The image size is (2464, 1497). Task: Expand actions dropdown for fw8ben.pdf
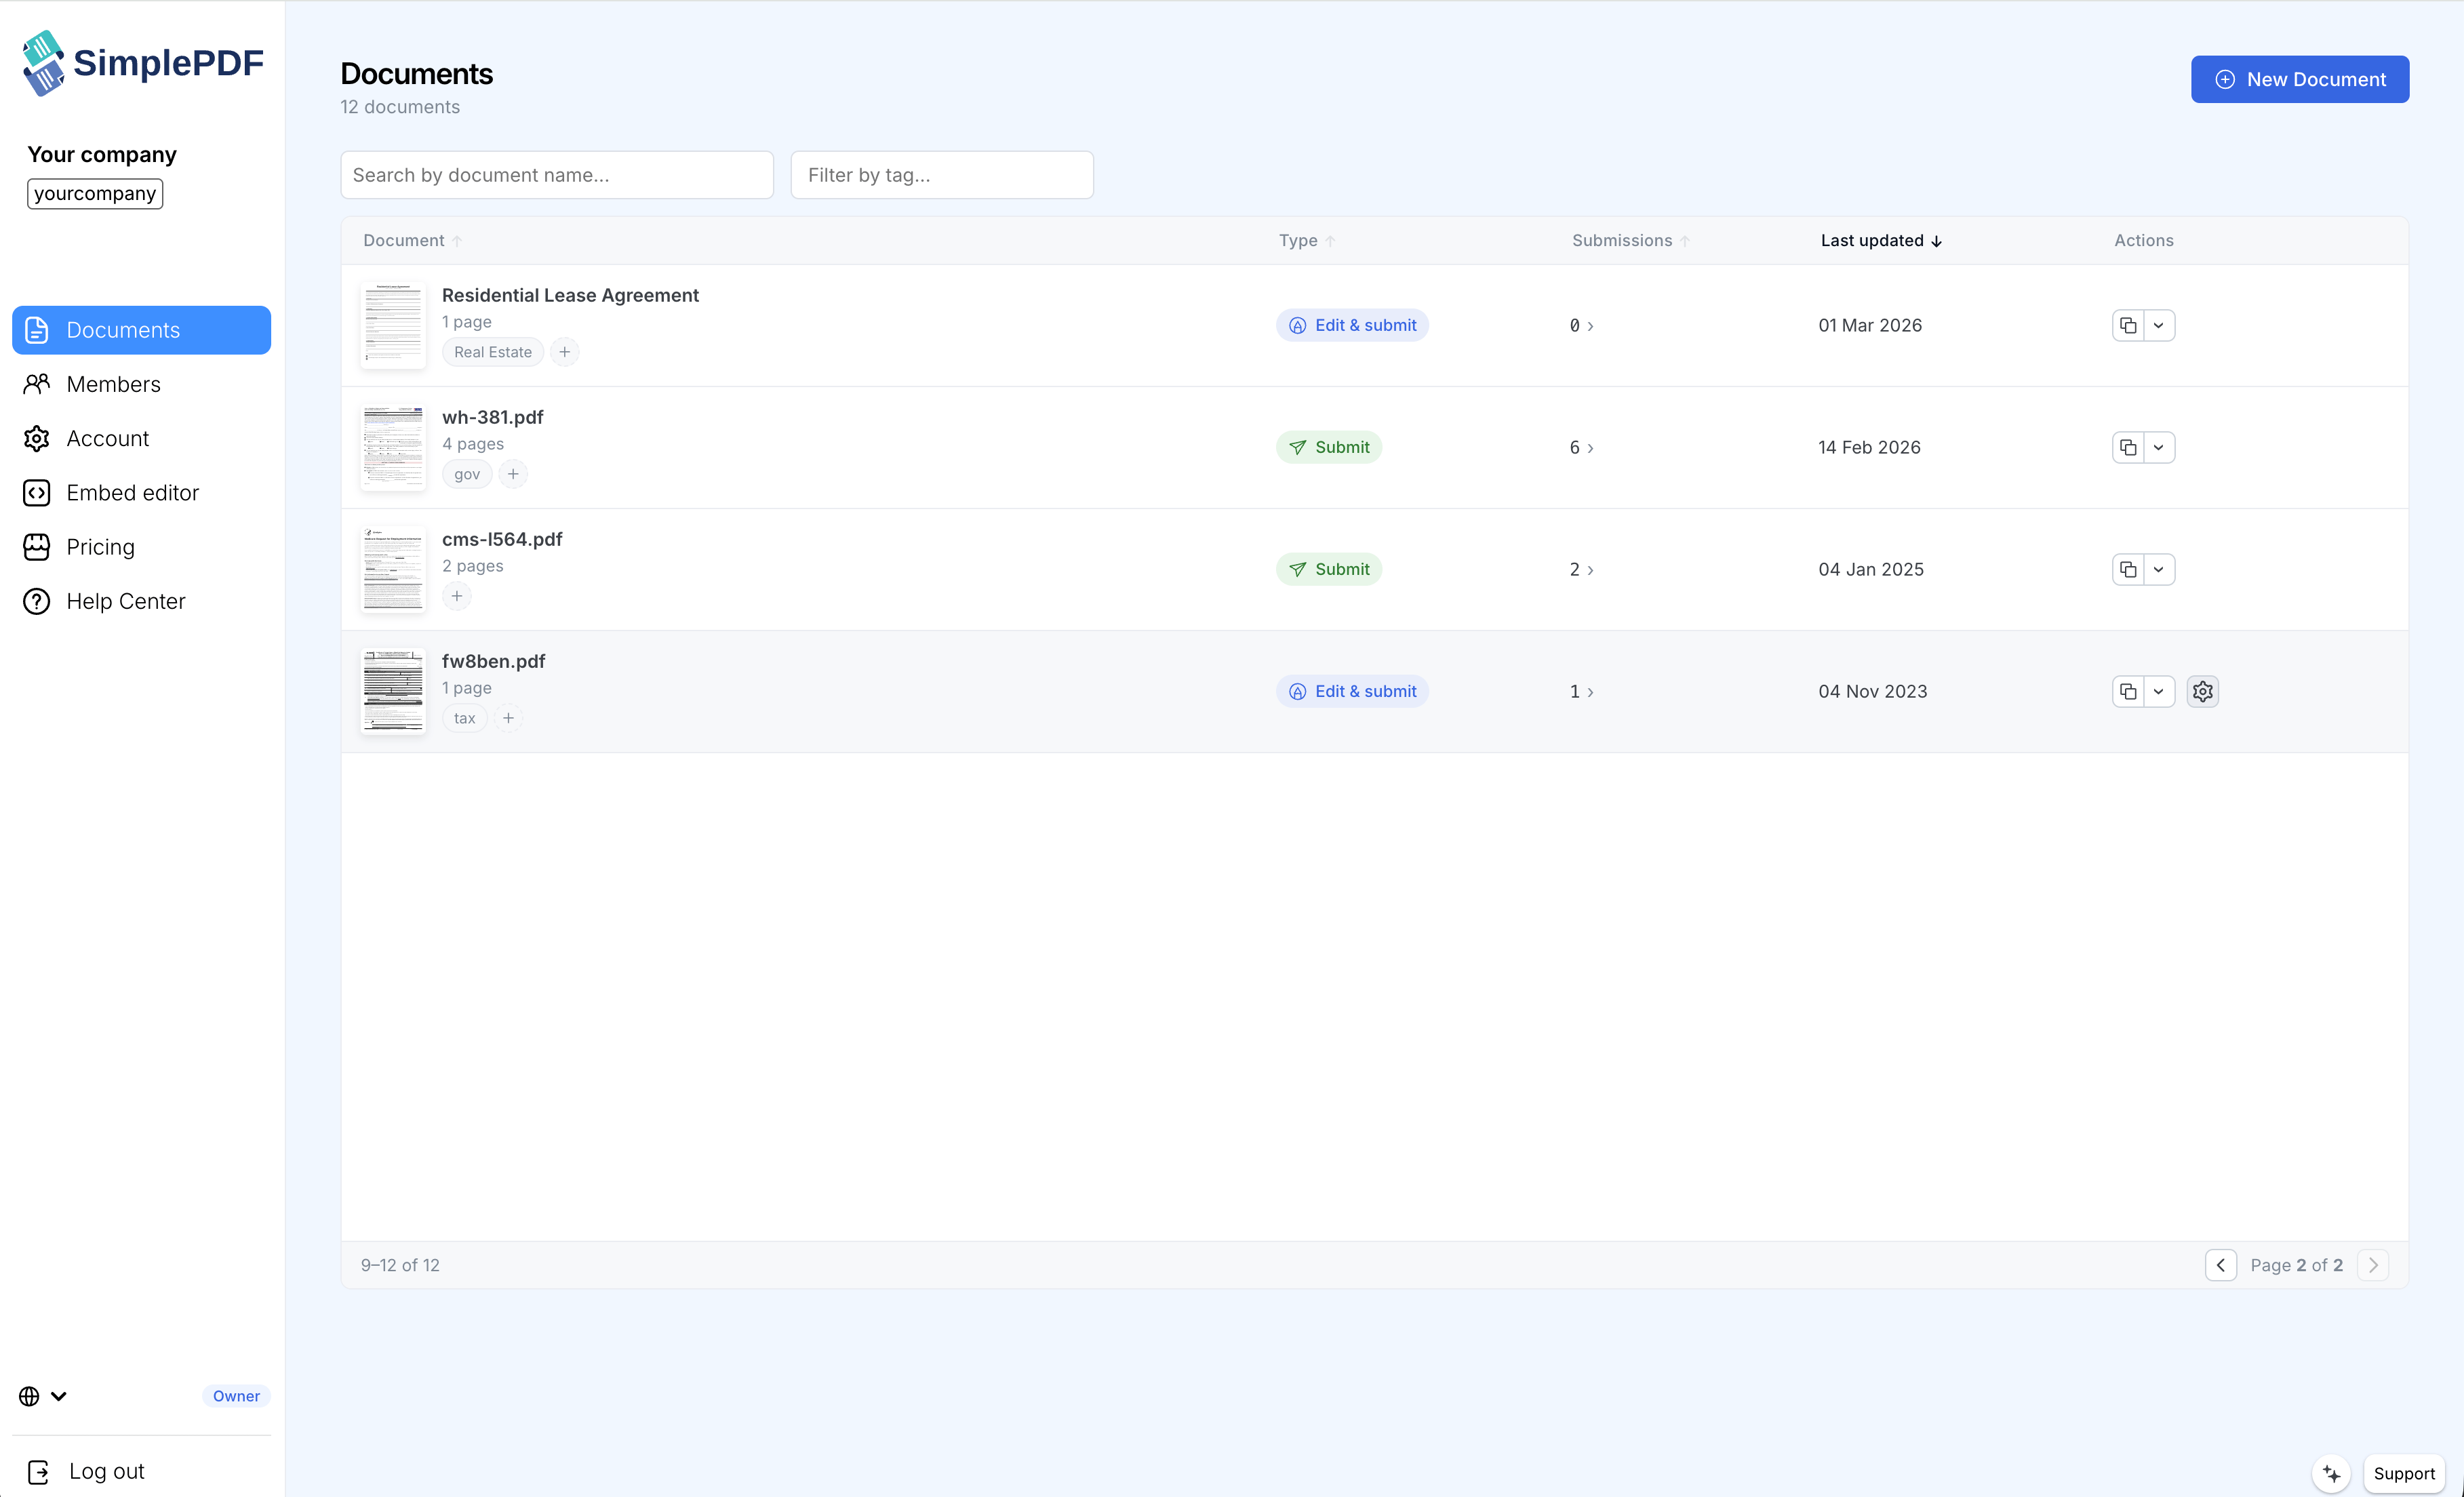(x=2159, y=691)
